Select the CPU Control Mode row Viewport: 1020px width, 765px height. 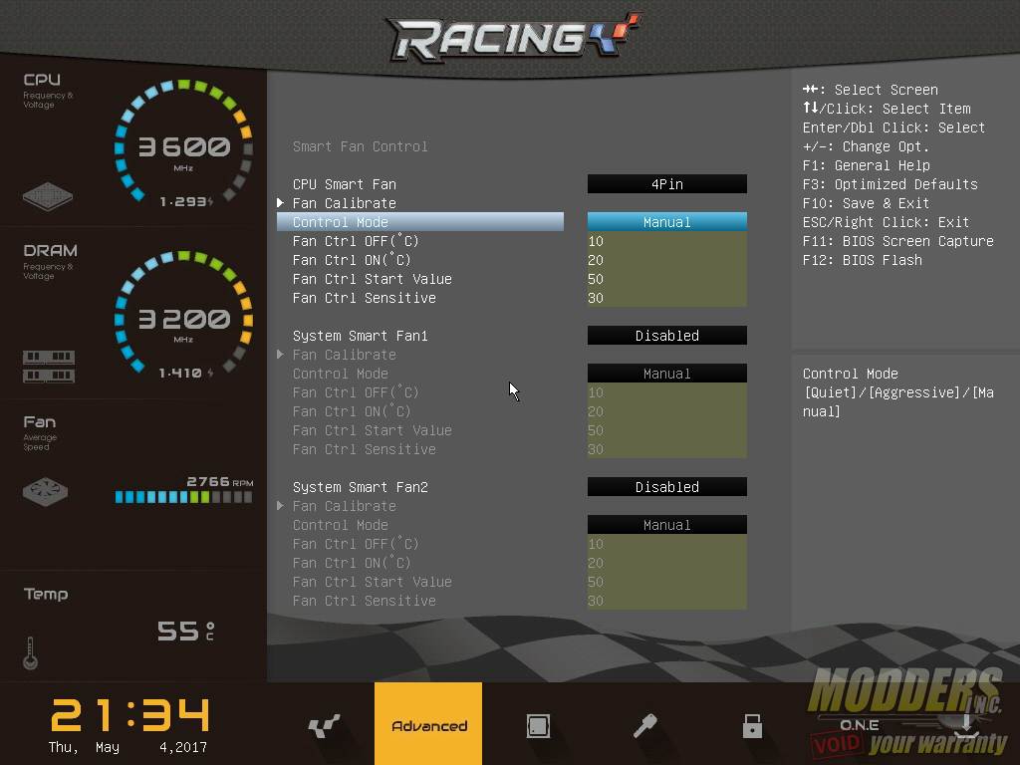[420, 222]
